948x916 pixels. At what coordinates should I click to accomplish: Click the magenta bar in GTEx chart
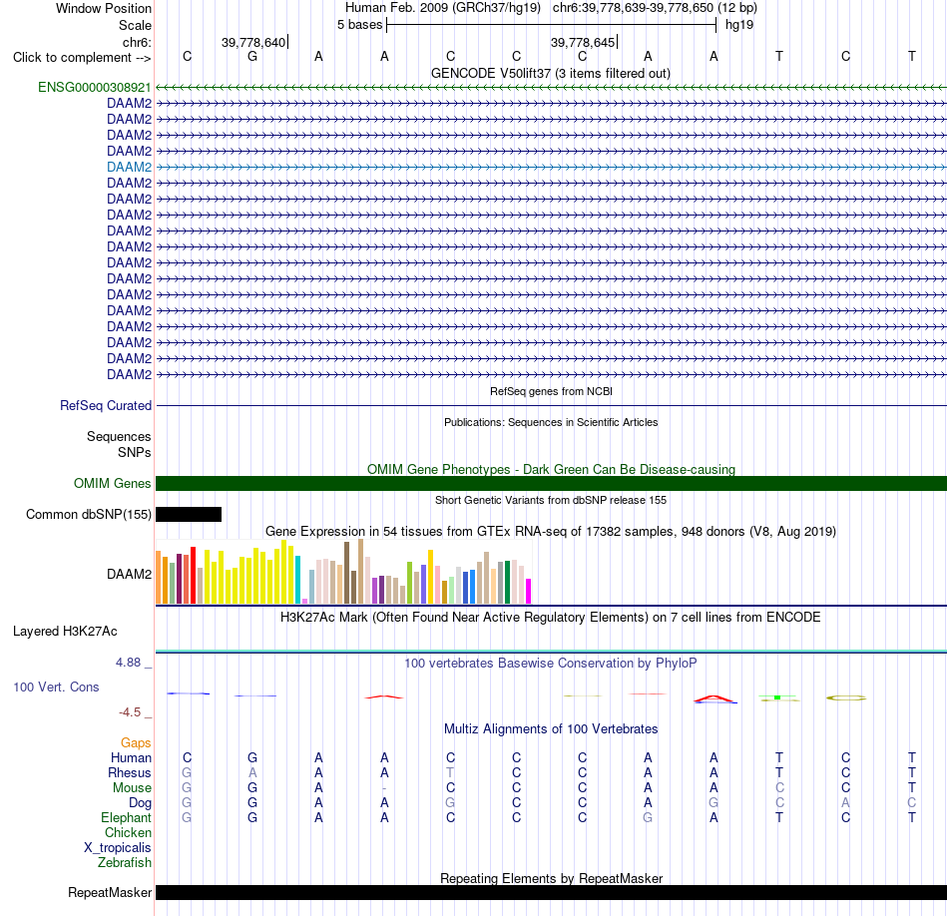pos(529,592)
